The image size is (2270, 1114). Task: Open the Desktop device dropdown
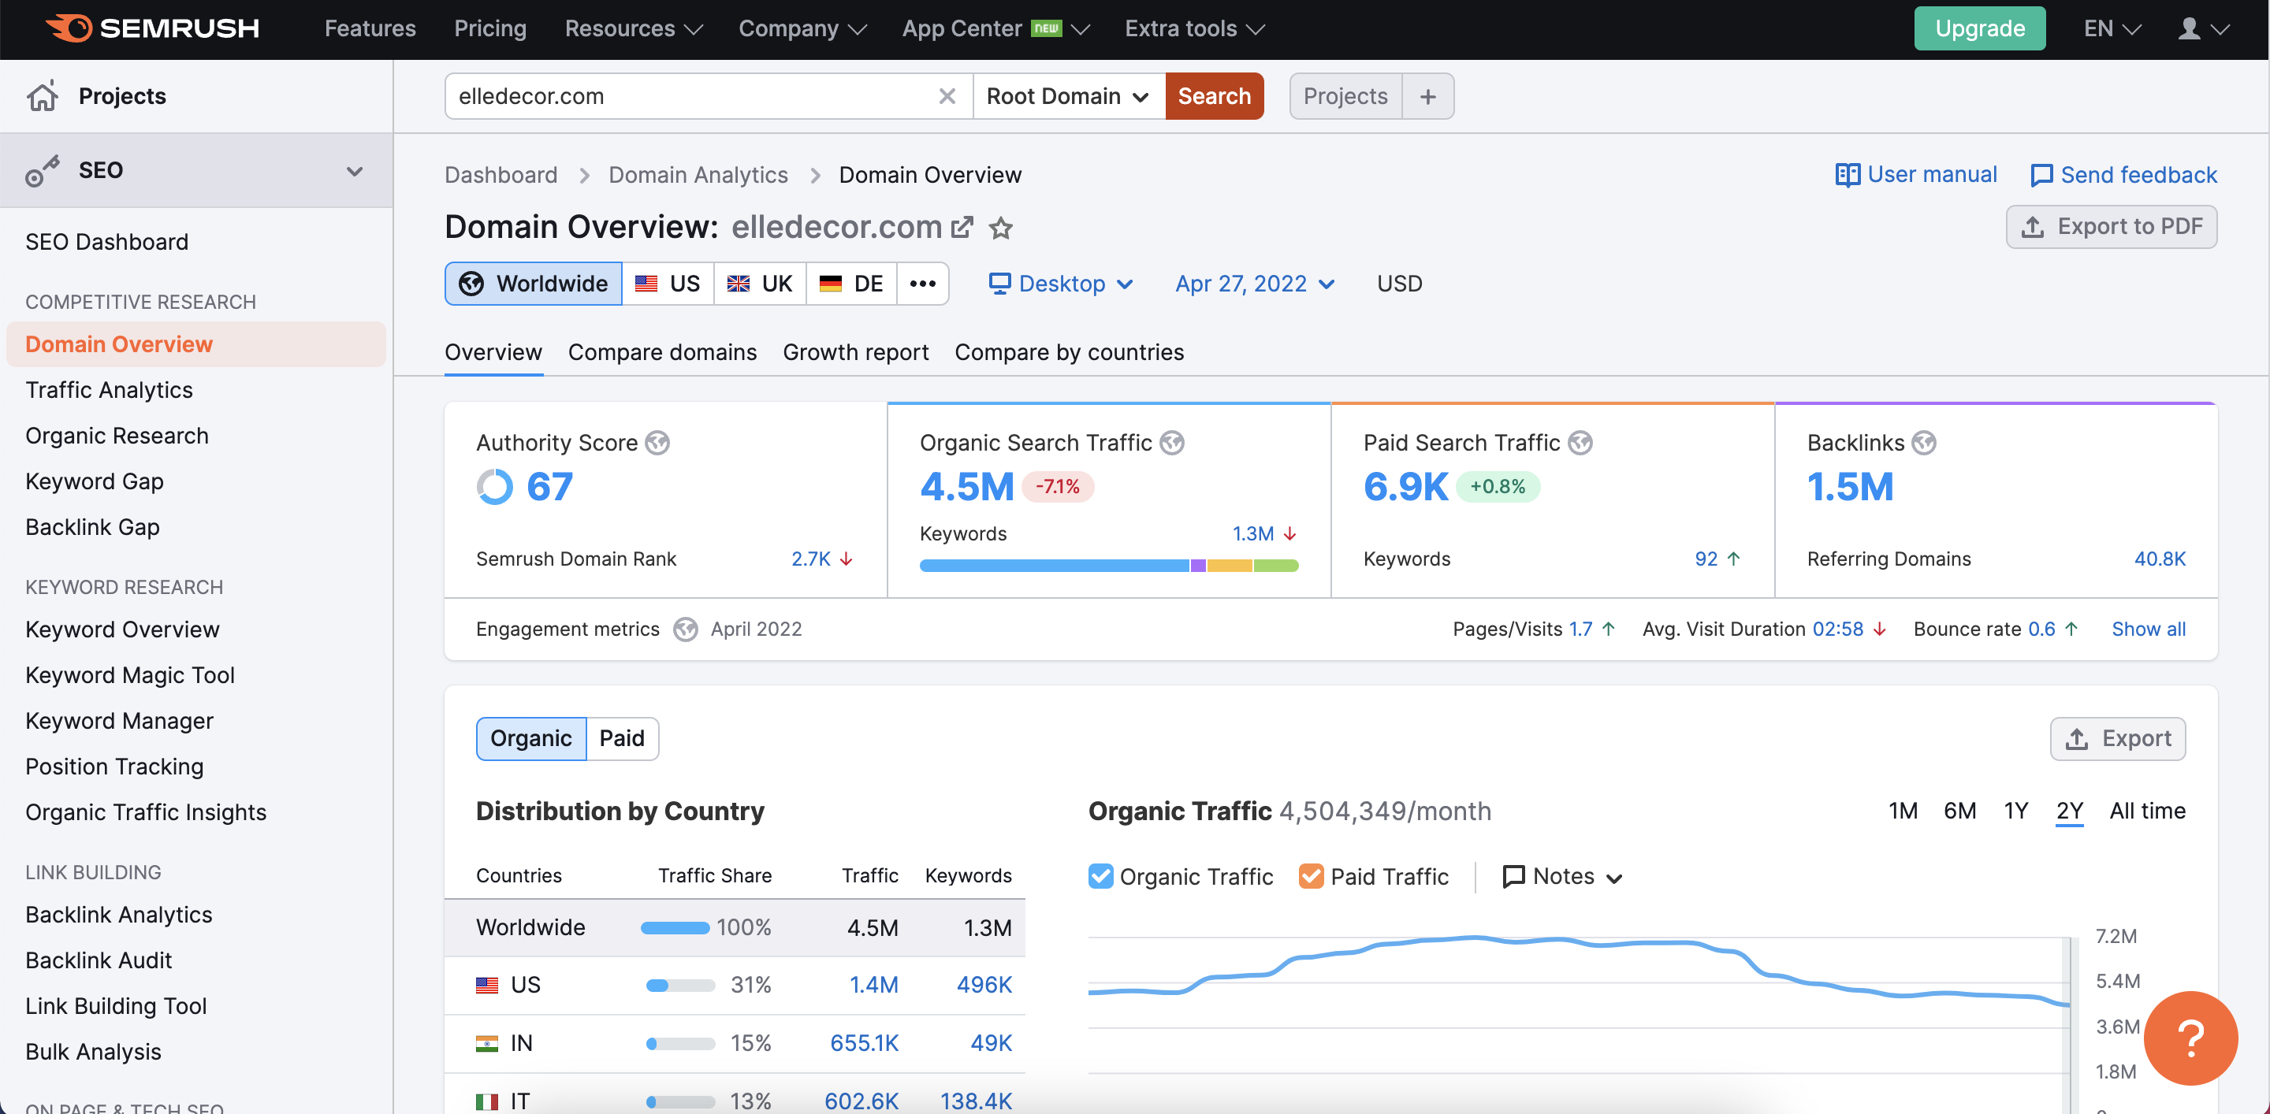click(1060, 284)
